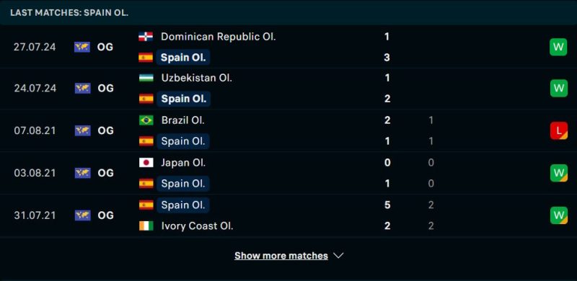This screenshot has height=281, width=577.
Task: Click the world map icon for 27.07.24 match
Action: (82, 47)
